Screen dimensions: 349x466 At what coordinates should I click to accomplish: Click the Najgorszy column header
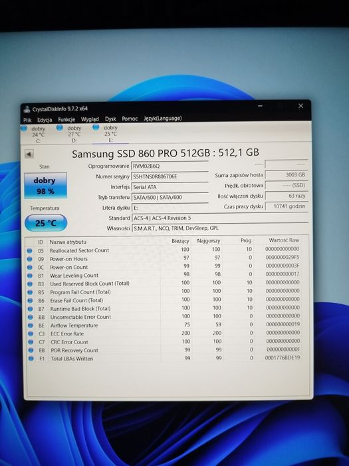point(209,241)
